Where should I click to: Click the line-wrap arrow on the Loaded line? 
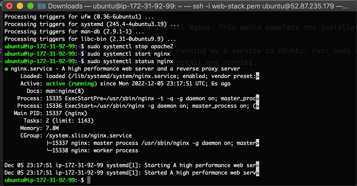click(257, 76)
